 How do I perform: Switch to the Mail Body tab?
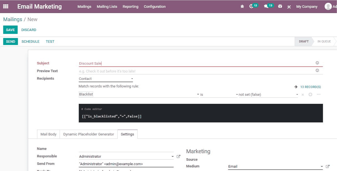tap(48, 134)
